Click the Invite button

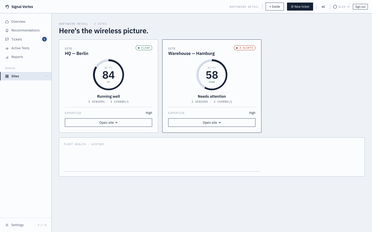tap(275, 7)
